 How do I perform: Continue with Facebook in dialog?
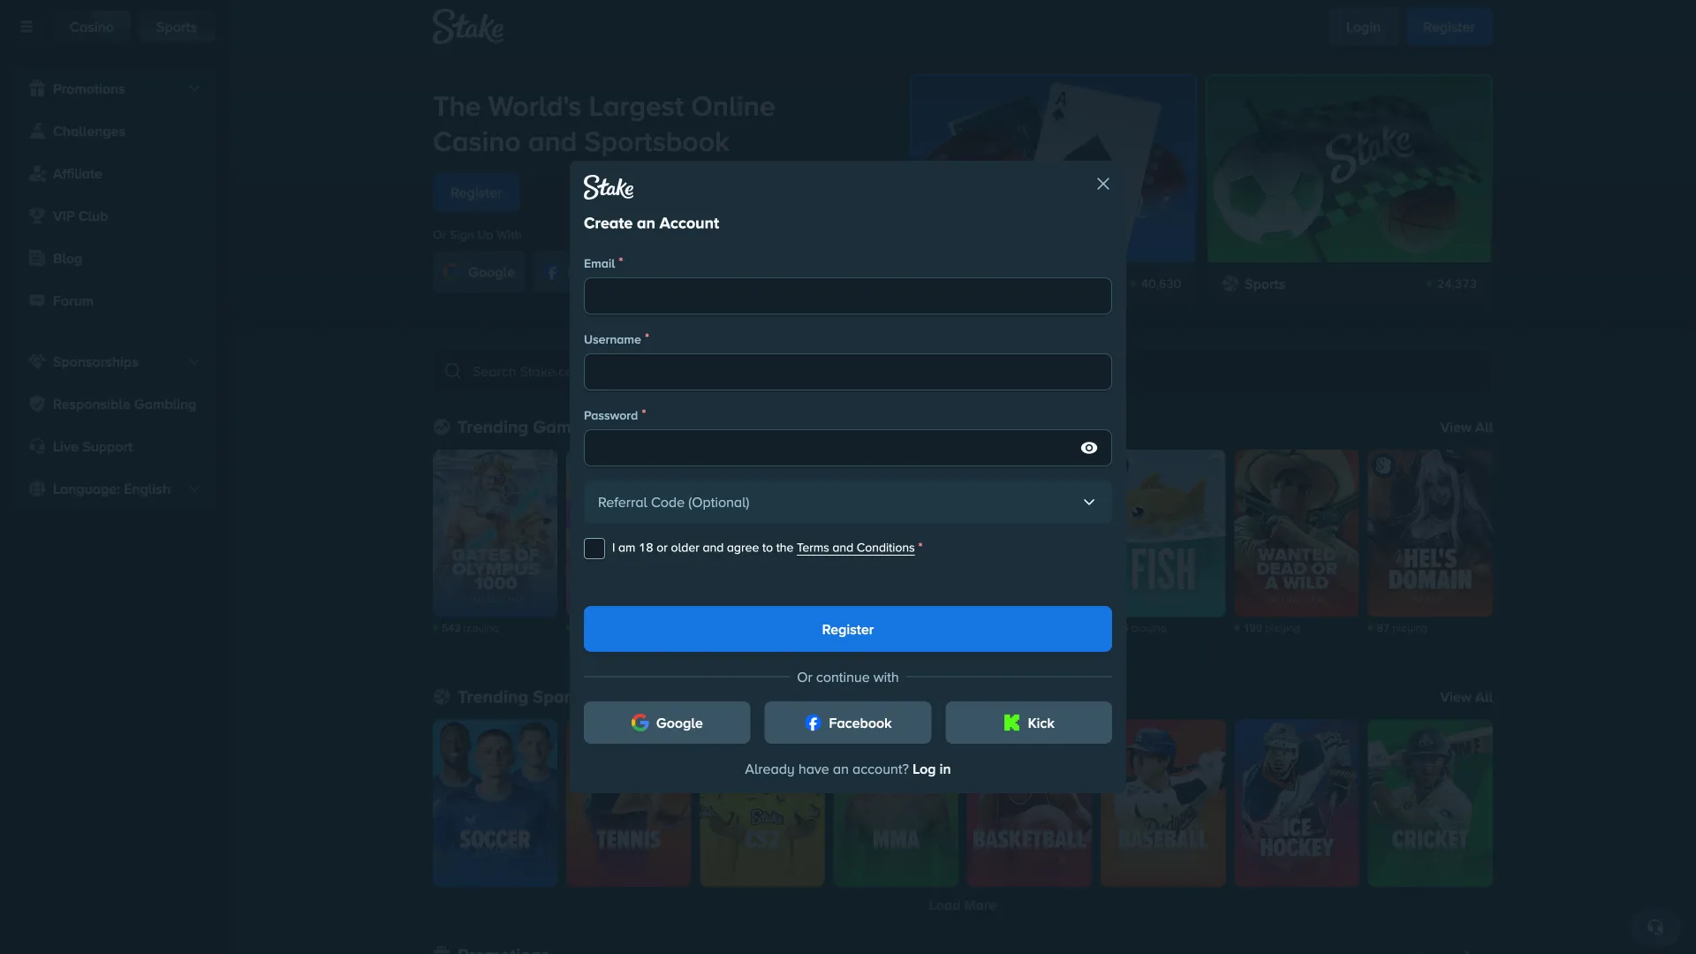pyautogui.click(x=848, y=723)
